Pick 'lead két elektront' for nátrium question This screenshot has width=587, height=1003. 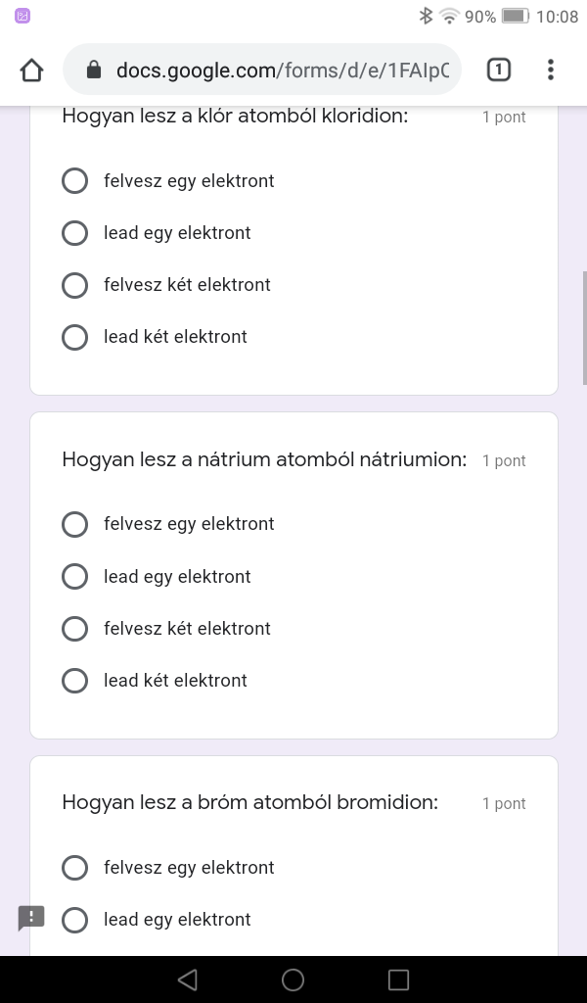point(75,681)
